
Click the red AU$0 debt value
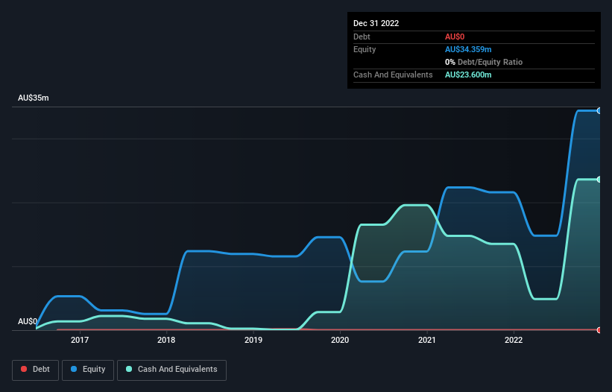(x=455, y=37)
